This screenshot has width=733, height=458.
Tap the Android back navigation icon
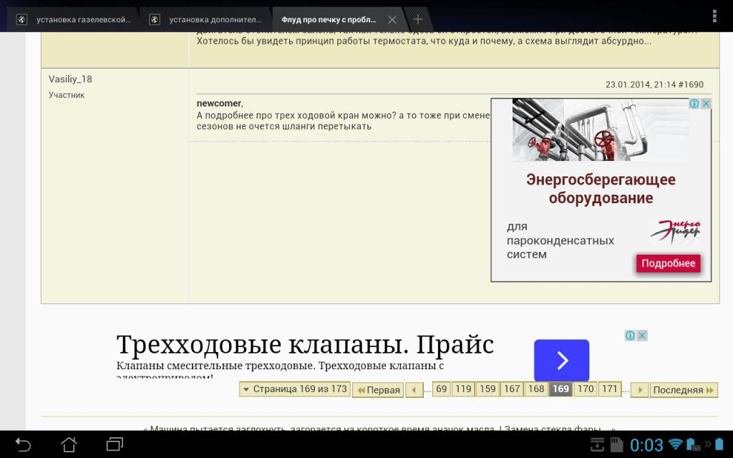24,444
